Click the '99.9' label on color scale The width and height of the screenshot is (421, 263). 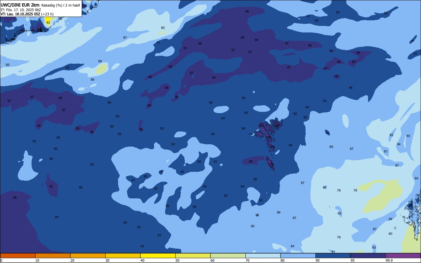point(389,260)
